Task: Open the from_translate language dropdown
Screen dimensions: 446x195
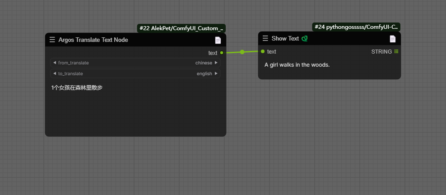Action: click(x=135, y=63)
